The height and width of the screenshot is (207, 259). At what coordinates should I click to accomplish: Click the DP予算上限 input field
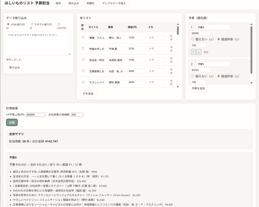(36, 115)
